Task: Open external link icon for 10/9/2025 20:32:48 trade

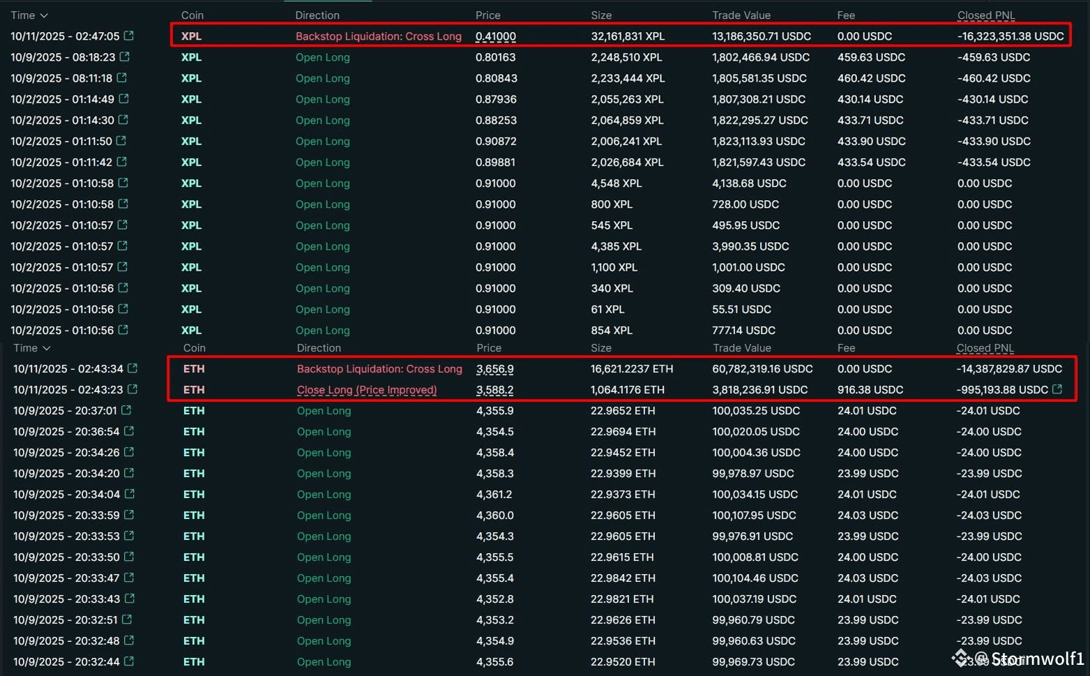Action: (x=129, y=640)
